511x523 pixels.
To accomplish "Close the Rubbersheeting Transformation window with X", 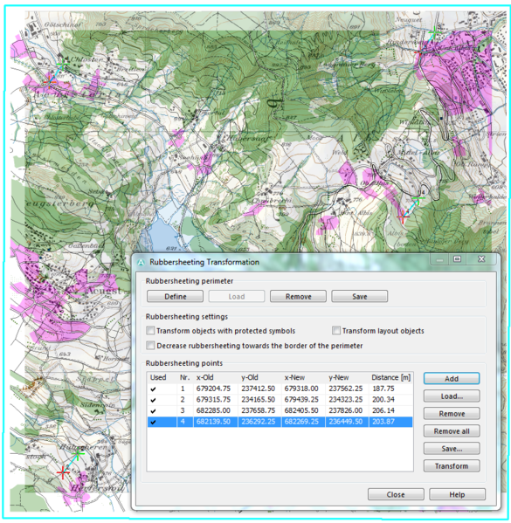I will (481, 259).
